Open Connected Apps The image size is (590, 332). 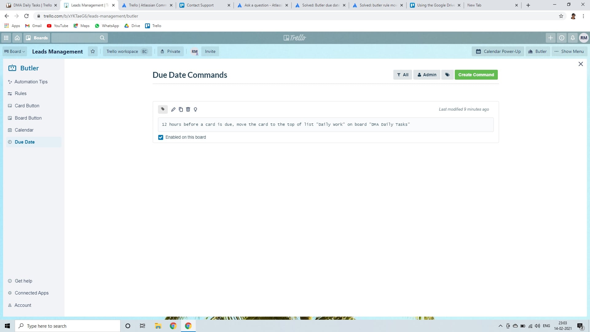coord(32,293)
